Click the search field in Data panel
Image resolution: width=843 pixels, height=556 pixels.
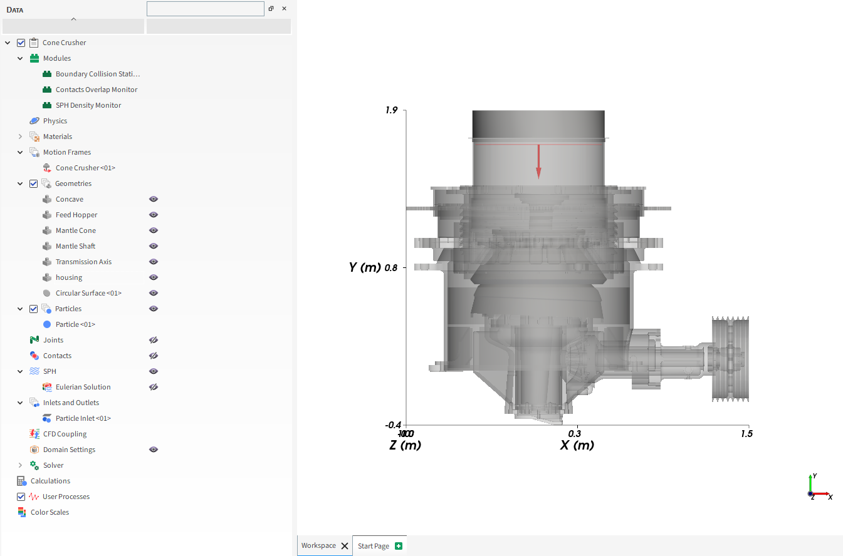205,9
